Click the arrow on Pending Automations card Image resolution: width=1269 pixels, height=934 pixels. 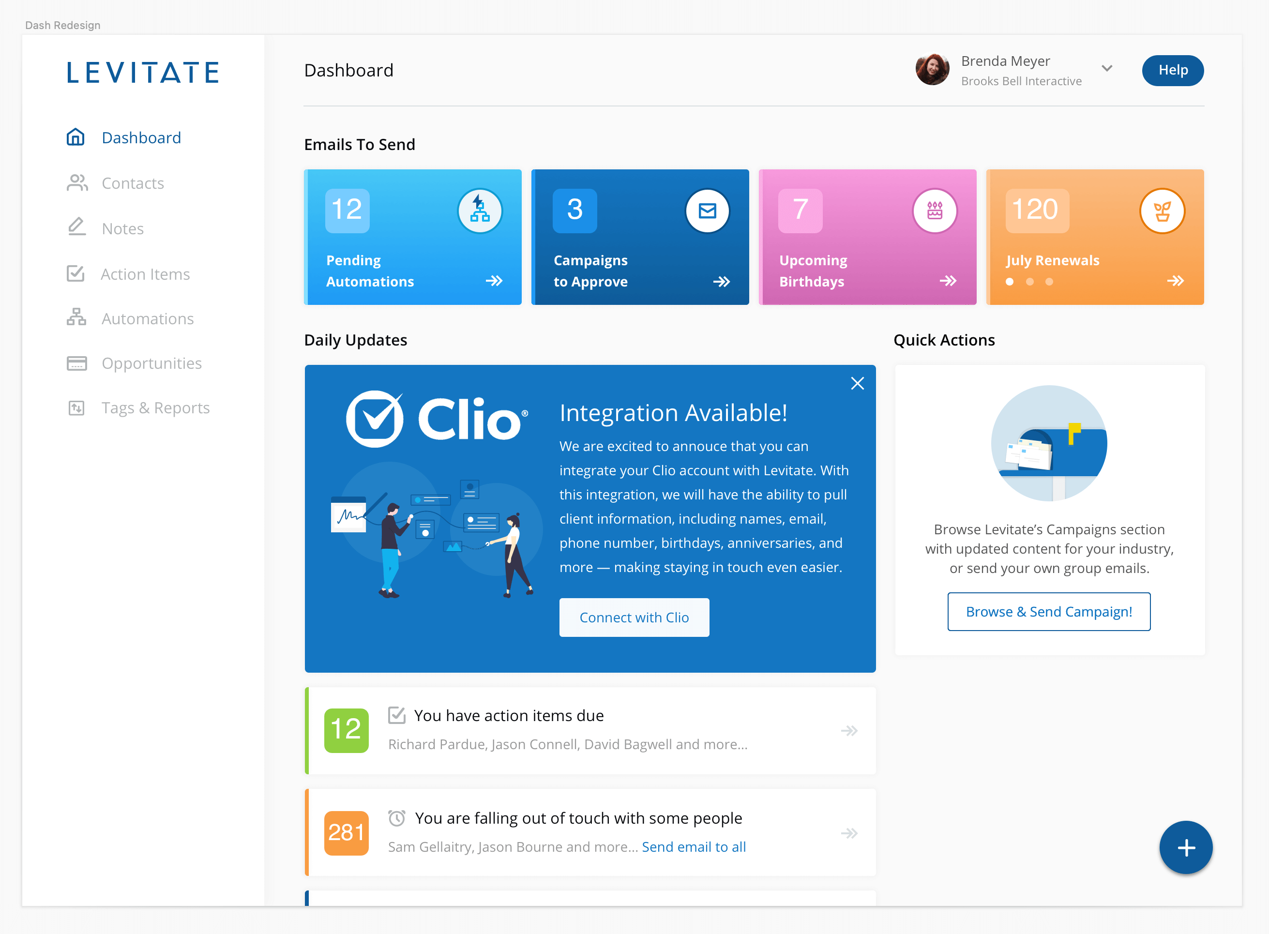tap(494, 281)
